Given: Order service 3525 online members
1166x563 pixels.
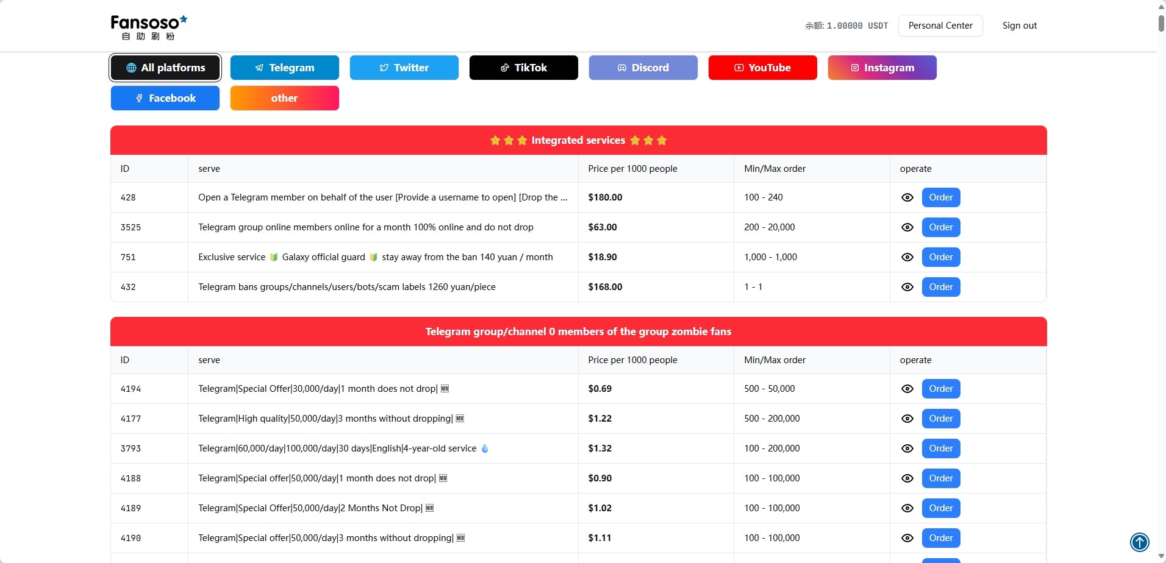Looking at the screenshot, I should click(x=941, y=227).
